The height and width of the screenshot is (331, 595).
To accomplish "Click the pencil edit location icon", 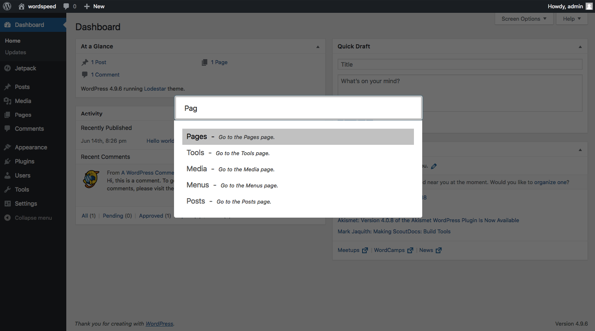I will coord(434,166).
